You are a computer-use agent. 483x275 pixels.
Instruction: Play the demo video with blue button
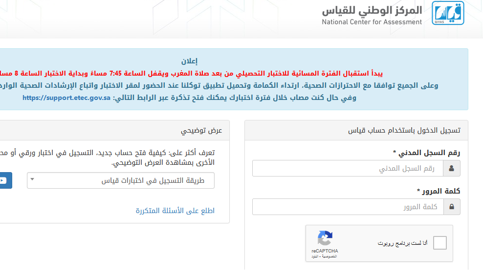5,180
